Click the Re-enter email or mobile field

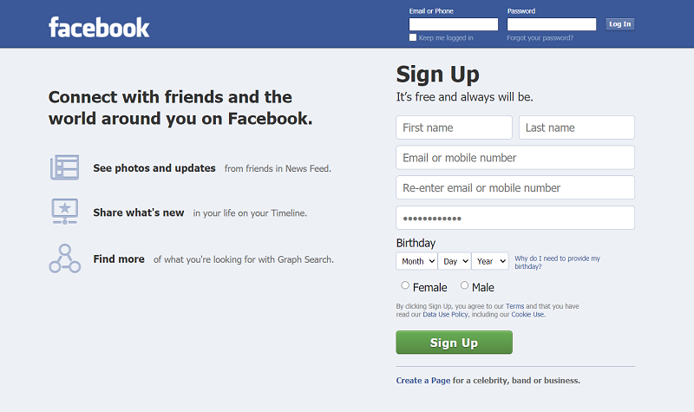coord(515,187)
